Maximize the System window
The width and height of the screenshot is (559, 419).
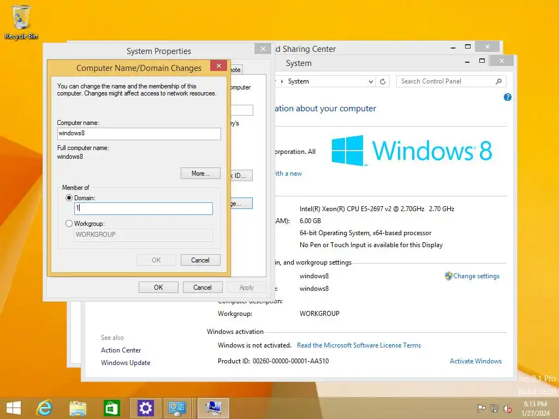click(482, 61)
